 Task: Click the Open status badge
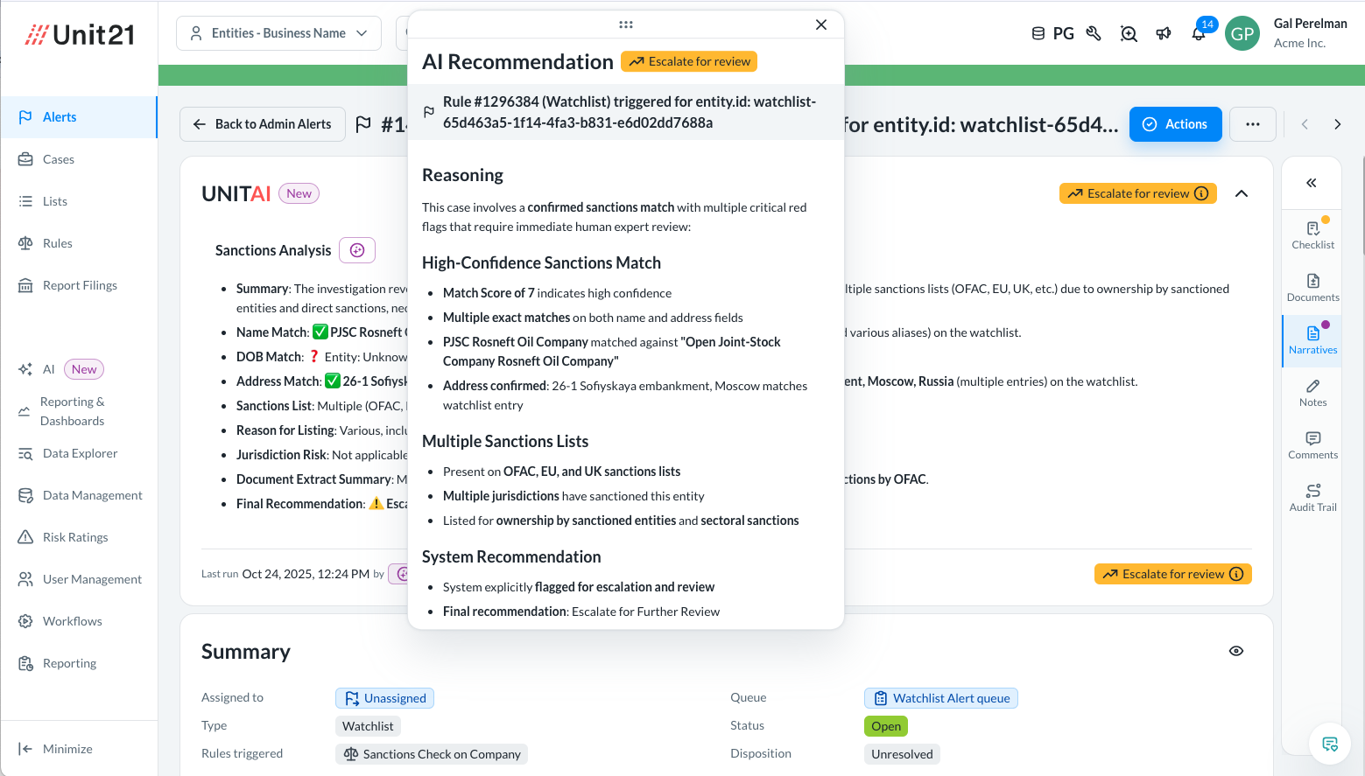886,726
